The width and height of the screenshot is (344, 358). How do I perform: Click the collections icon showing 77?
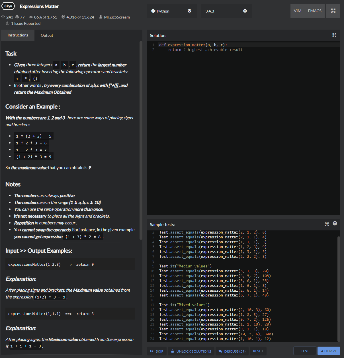coord(17,17)
